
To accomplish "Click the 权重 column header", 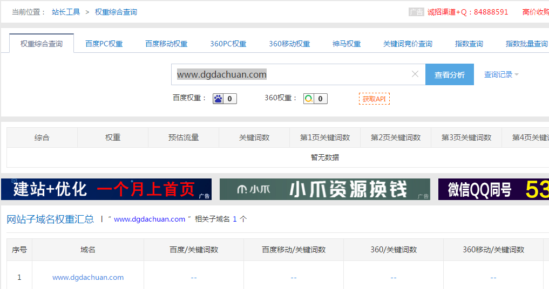I will tap(113, 137).
